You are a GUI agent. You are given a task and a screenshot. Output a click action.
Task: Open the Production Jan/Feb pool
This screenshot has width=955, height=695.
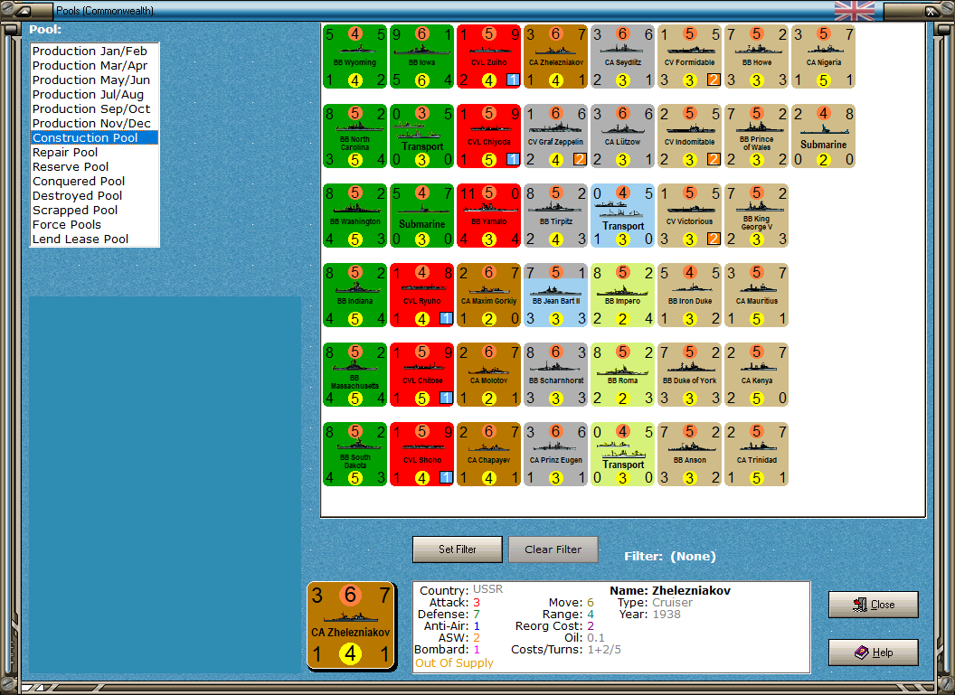pyautogui.click(x=94, y=52)
